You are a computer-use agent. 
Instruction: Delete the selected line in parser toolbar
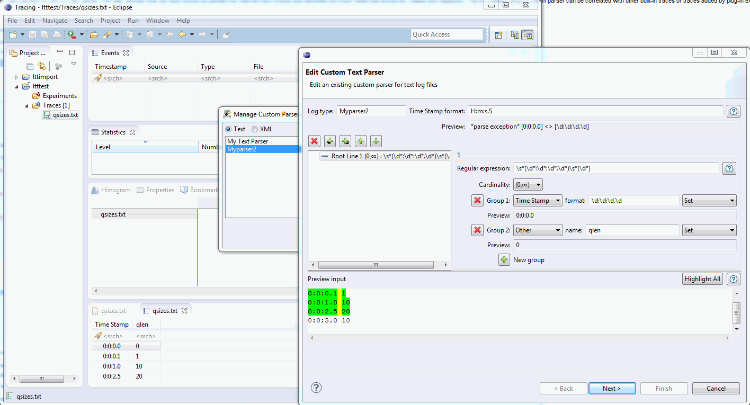click(x=314, y=141)
